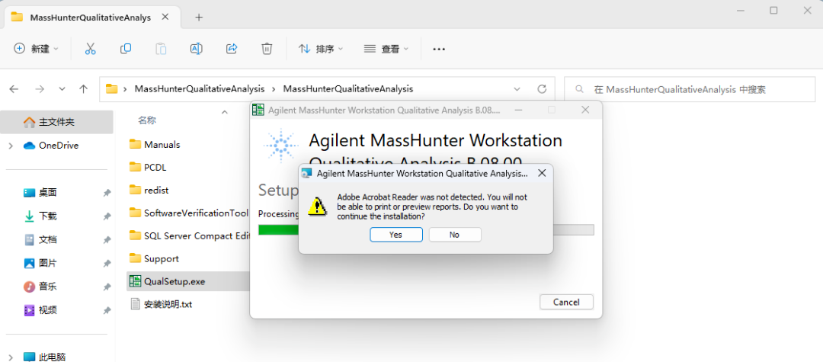Close the MassHunterQualitativeAnalys Explorer tab
This screenshot has height=362, width=823.
[x=165, y=17]
